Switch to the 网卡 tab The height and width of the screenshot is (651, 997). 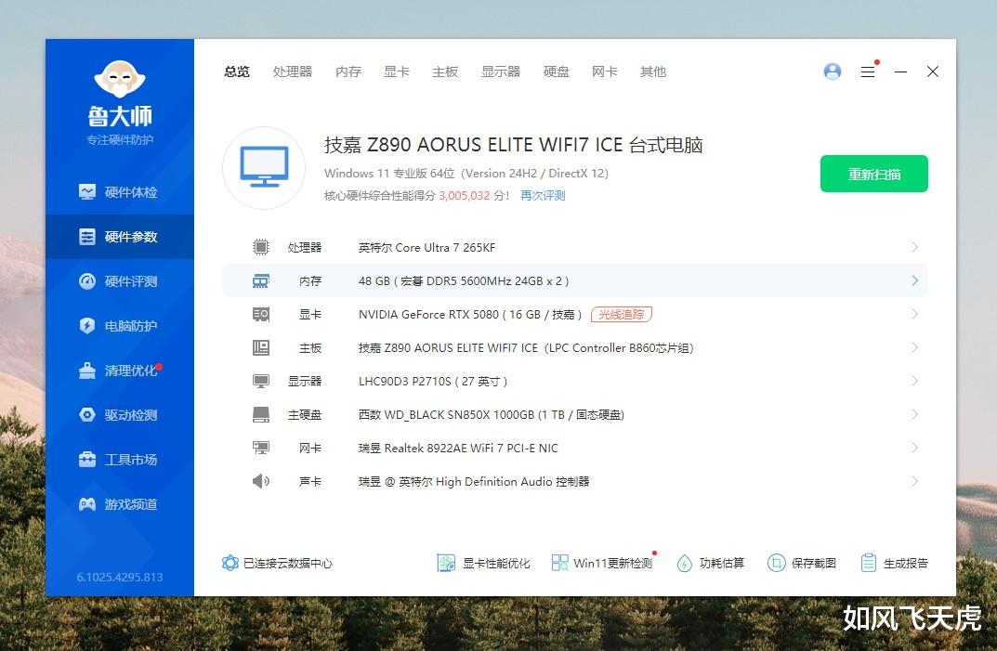605,72
